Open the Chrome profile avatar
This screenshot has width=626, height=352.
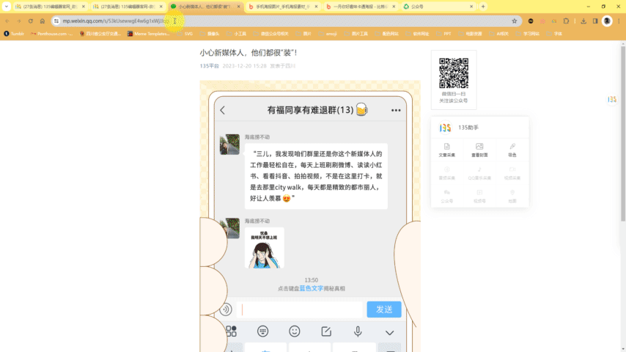pyautogui.click(x=607, y=21)
